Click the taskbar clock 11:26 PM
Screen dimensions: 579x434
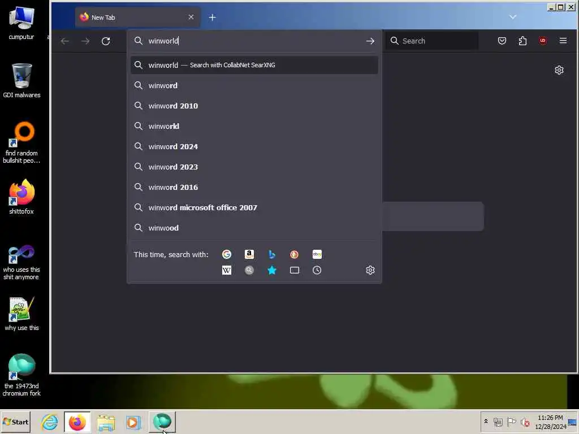550,422
